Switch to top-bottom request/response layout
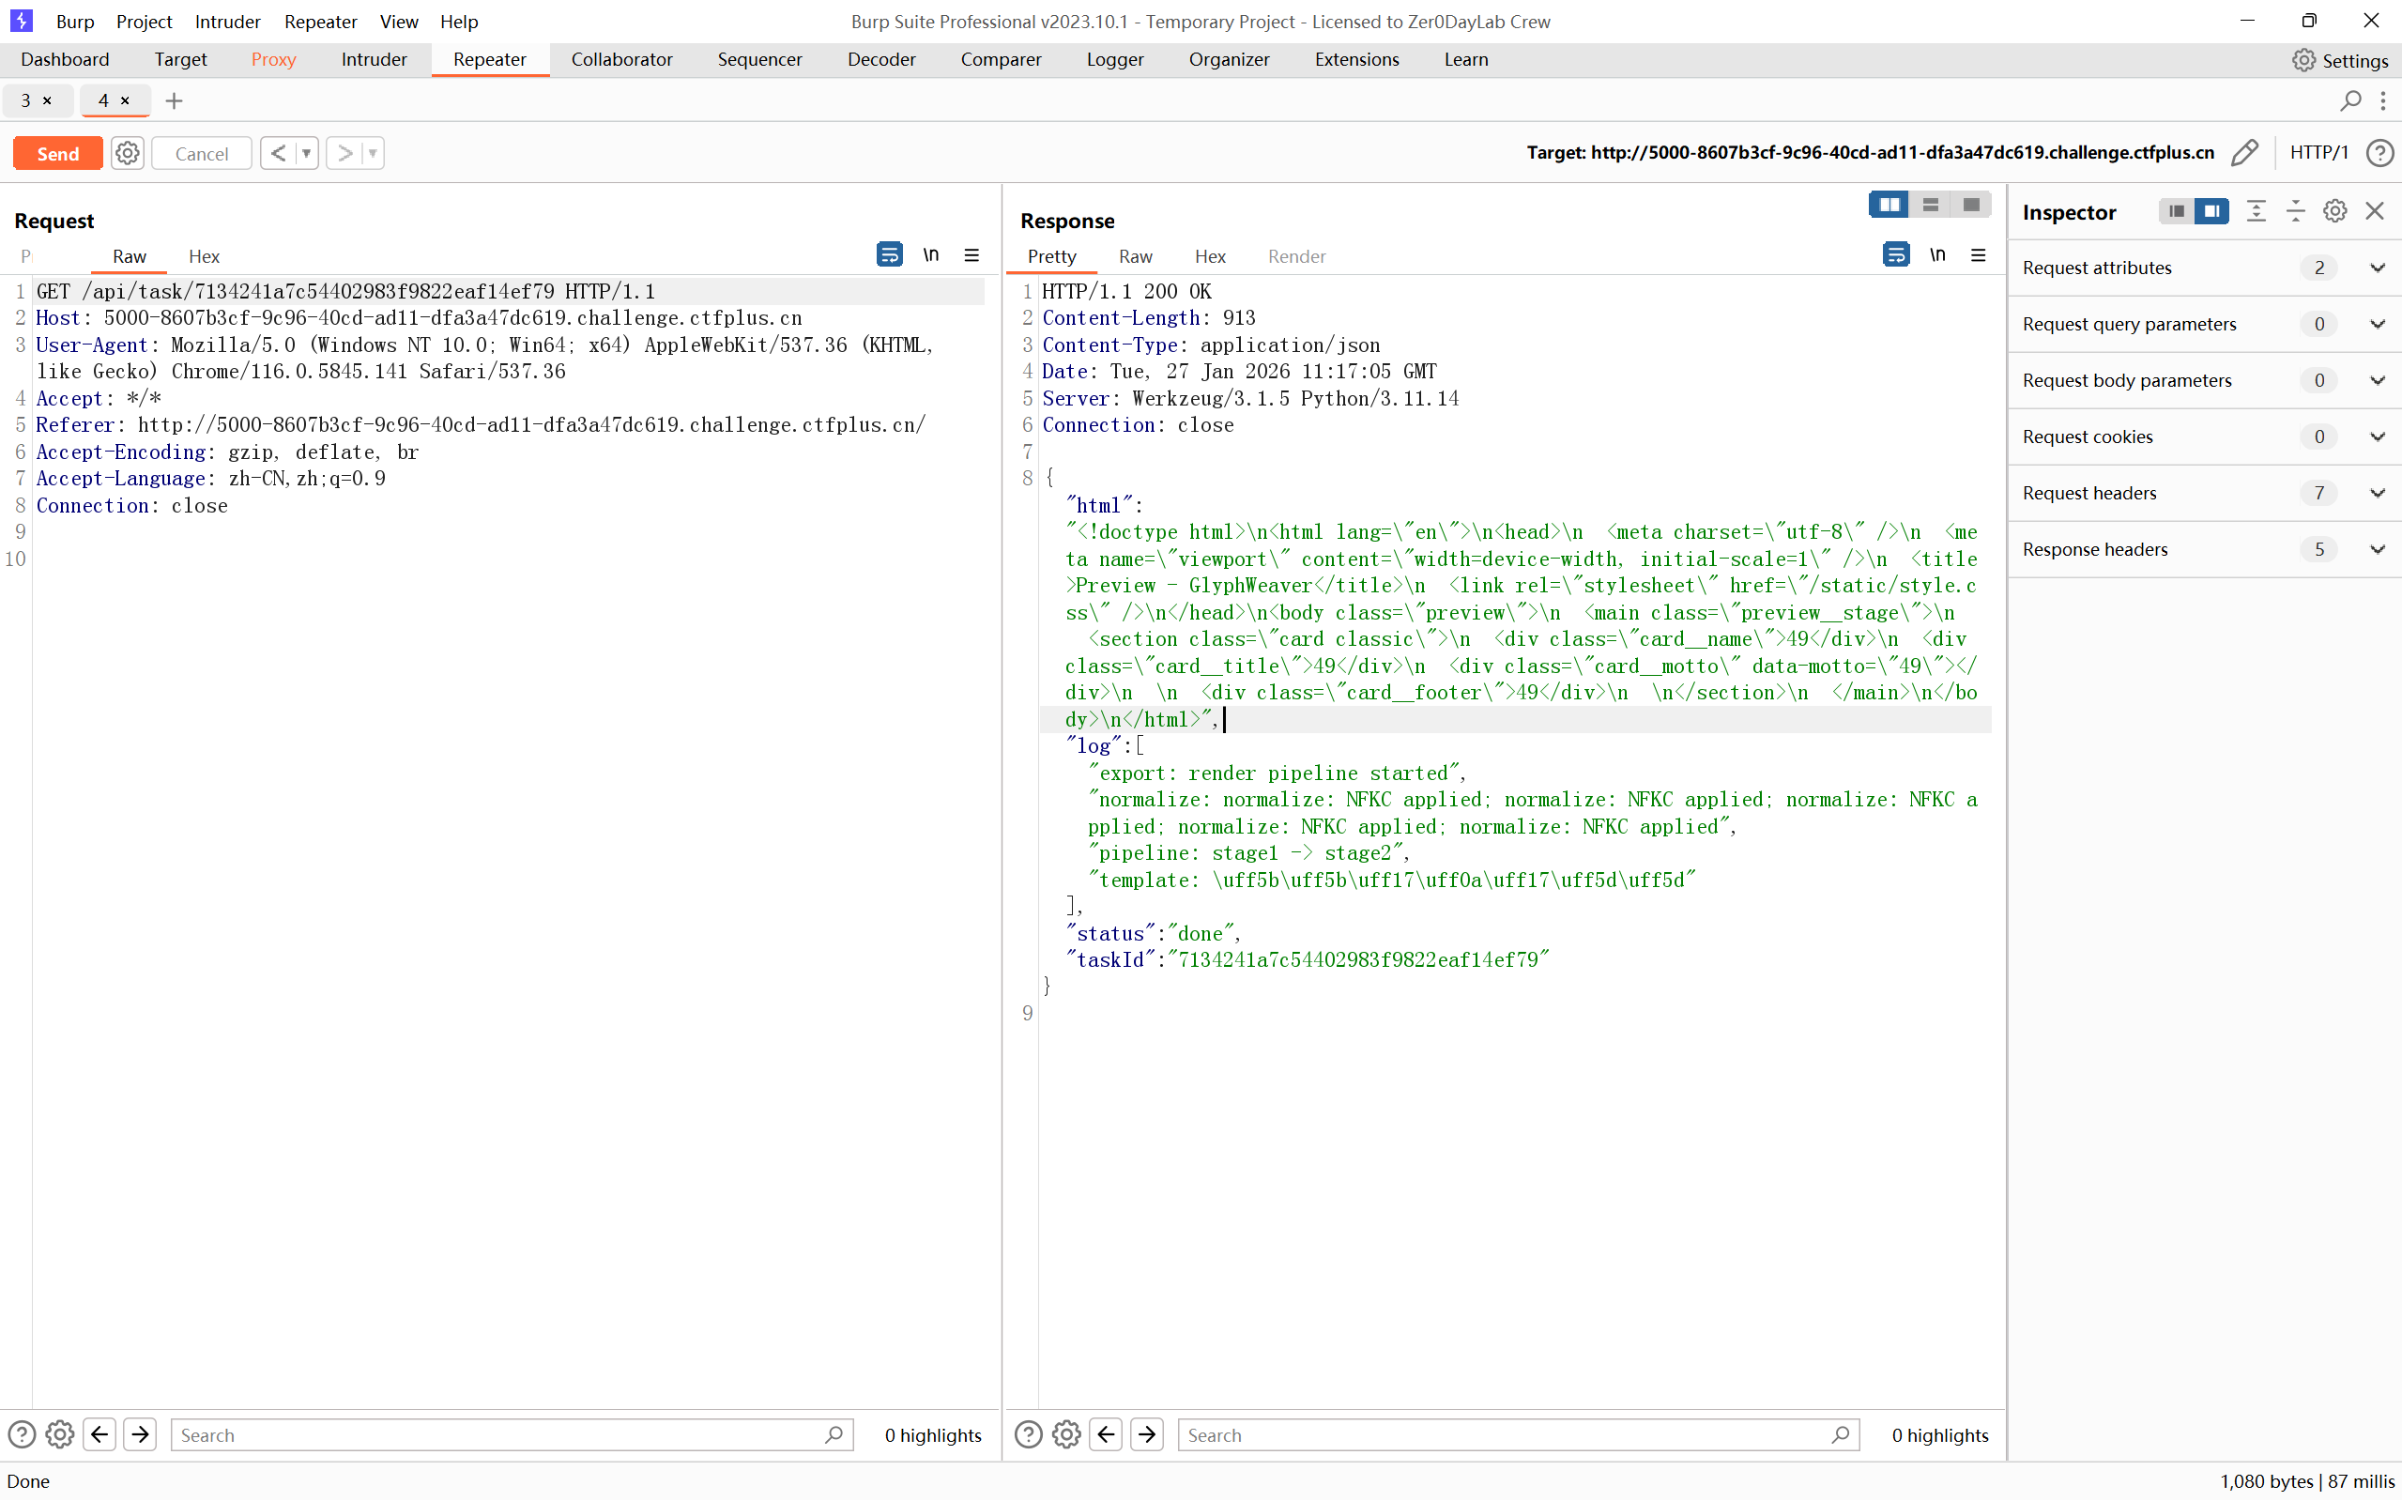Viewport: 2402px width, 1501px height. (x=1931, y=205)
